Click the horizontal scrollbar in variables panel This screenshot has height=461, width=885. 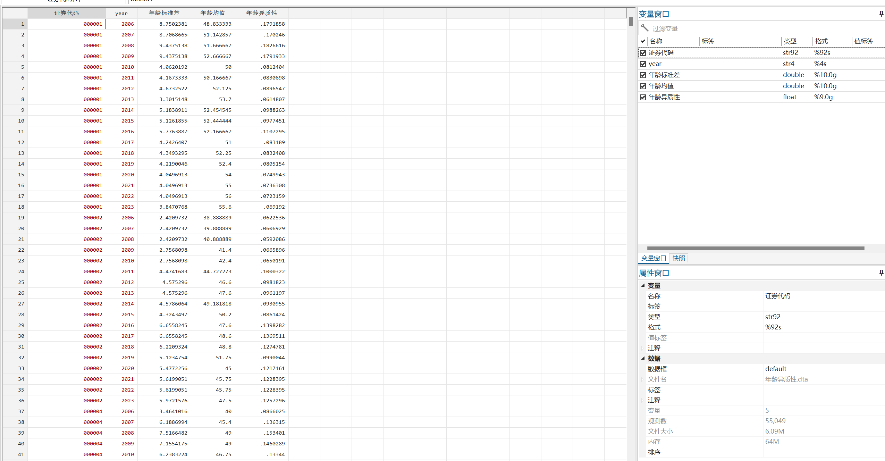755,248
